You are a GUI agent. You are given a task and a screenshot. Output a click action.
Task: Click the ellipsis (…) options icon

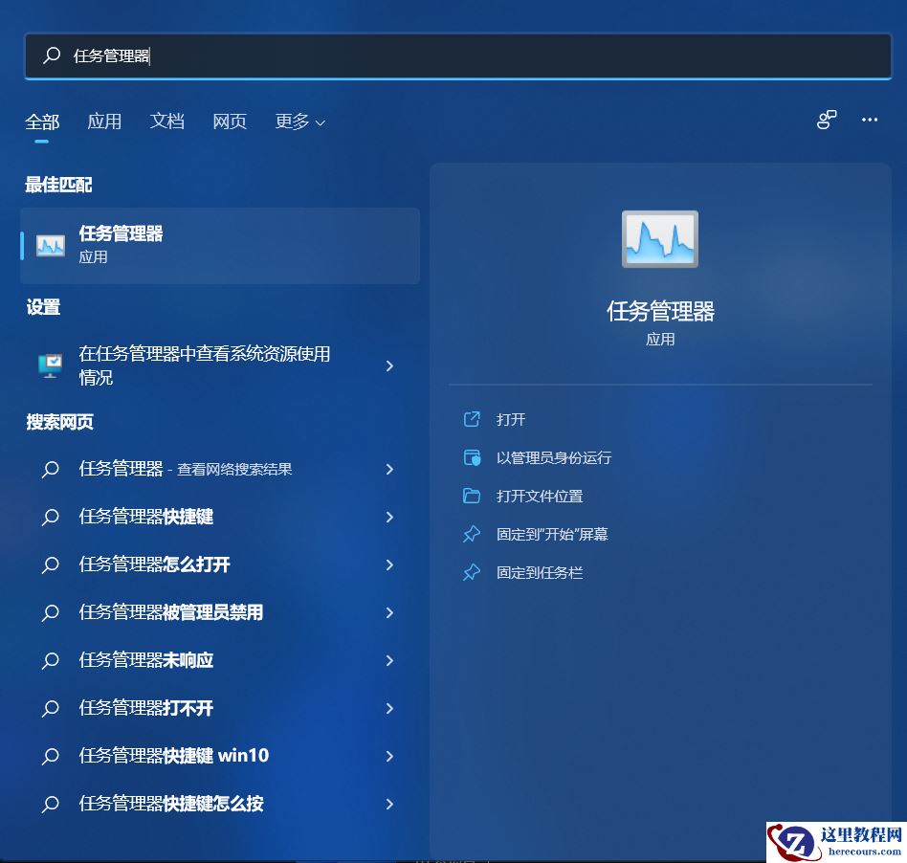tap(869, 120)
